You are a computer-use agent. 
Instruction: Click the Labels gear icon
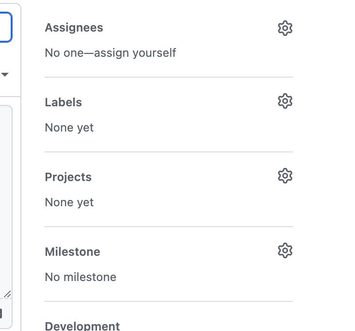[285, 101]
